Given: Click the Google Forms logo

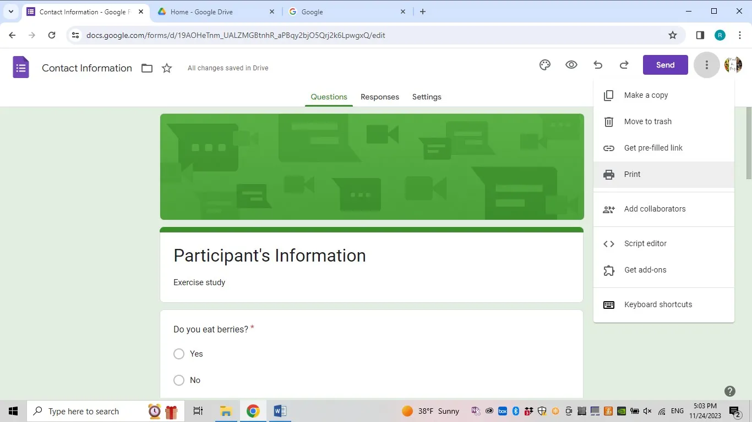Looking at the screenshot, I should pos(20,67).
